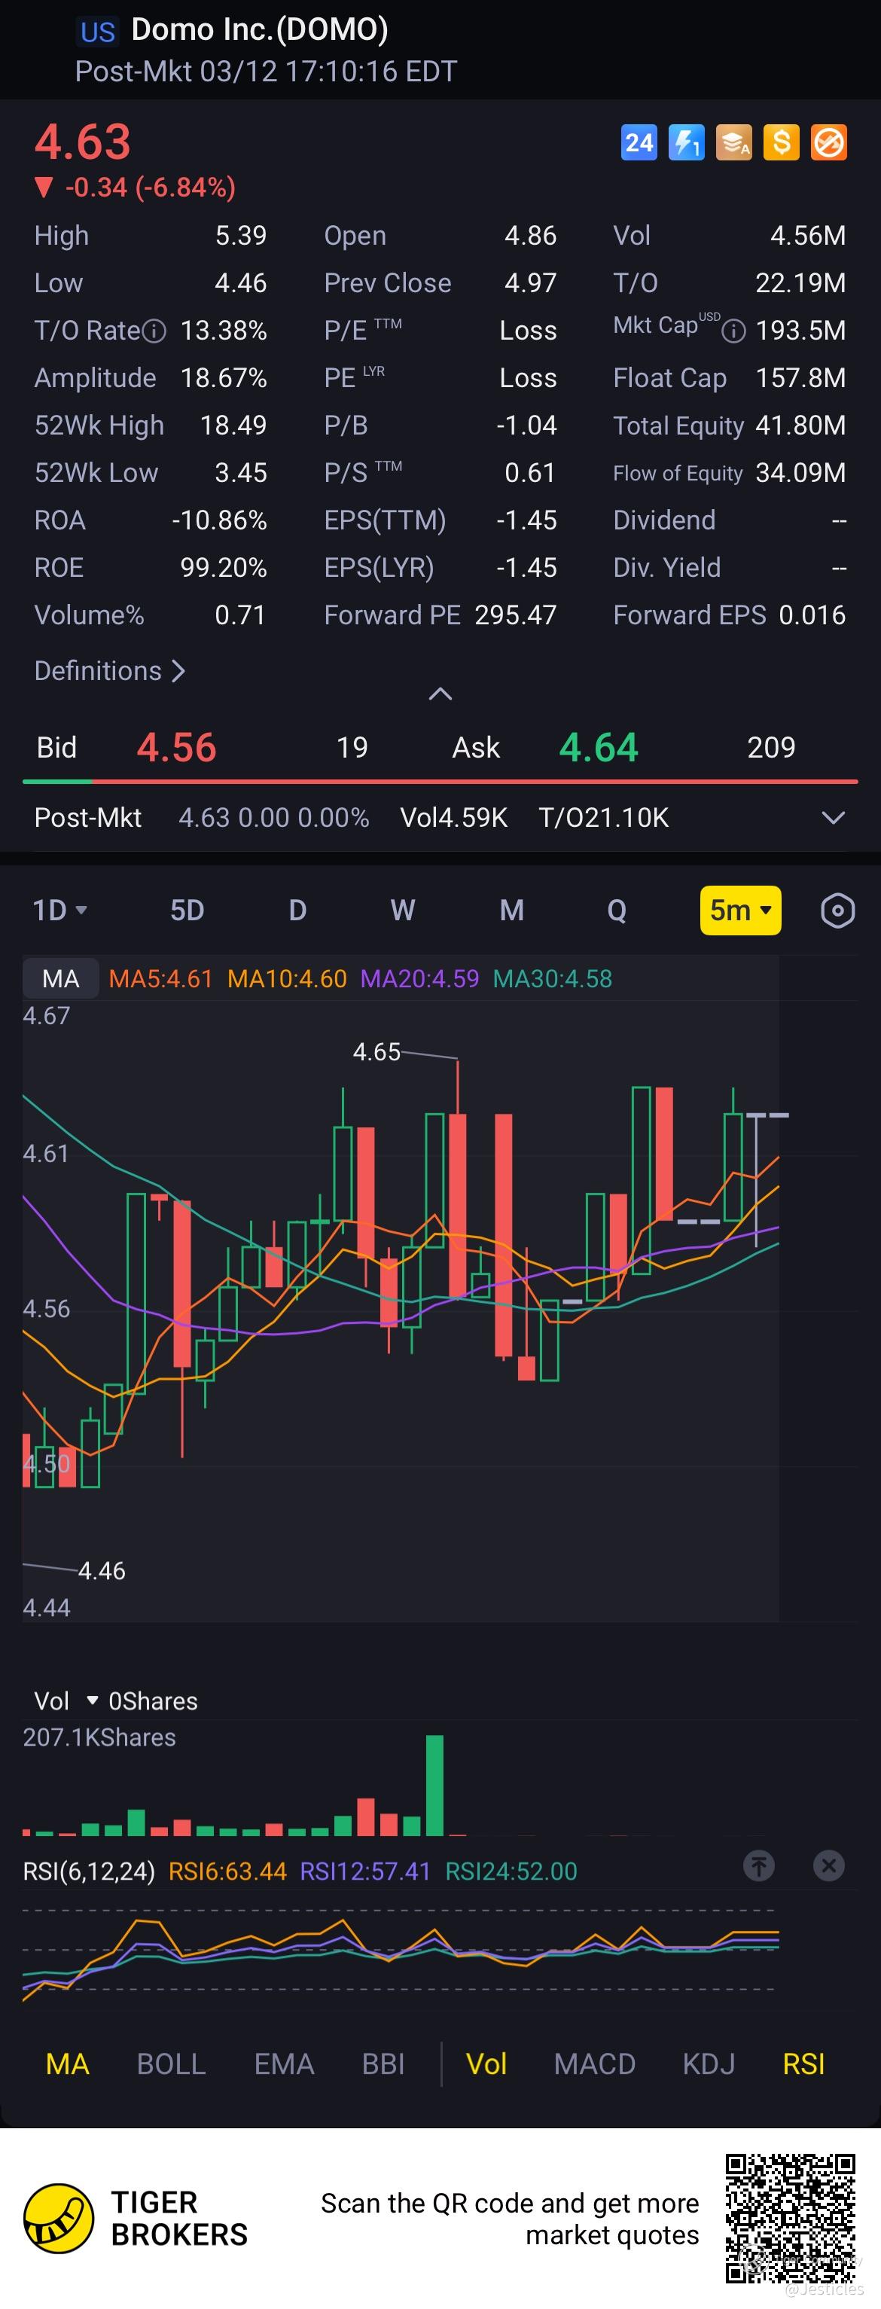The image size is (881, 2309).
Task: Tap the MA20:4.59 legend value
Action: tap(419, 979)
